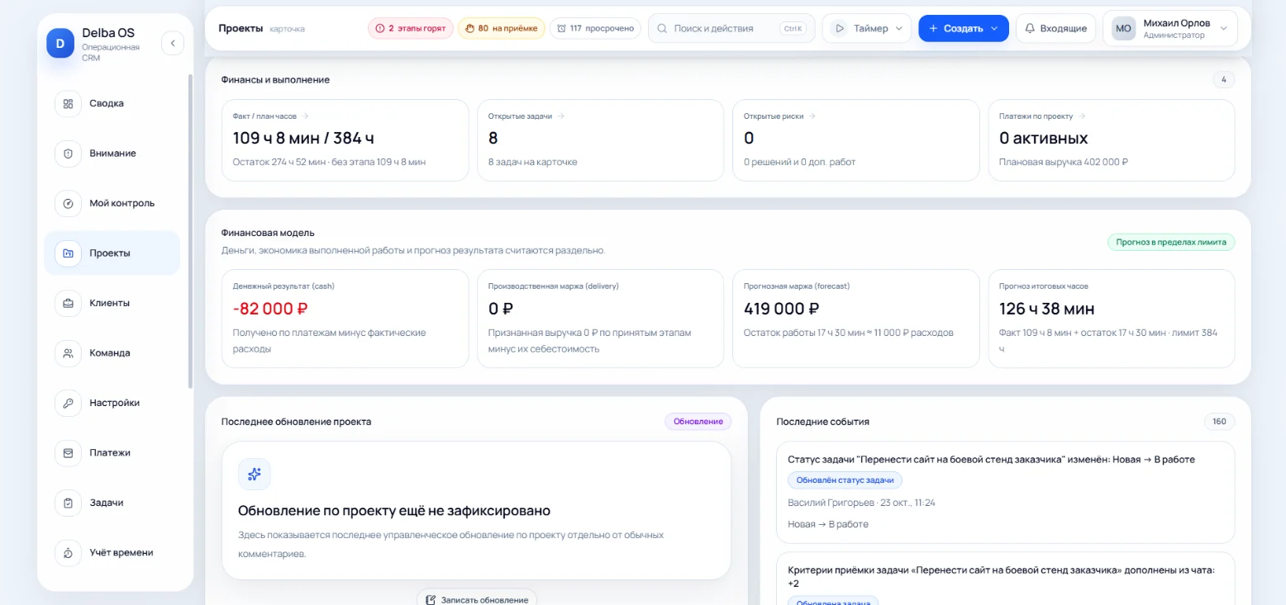Open the Платежи по проекту card
The width and height of the screenshot is (1286, 605).
tap(1112, 140)
